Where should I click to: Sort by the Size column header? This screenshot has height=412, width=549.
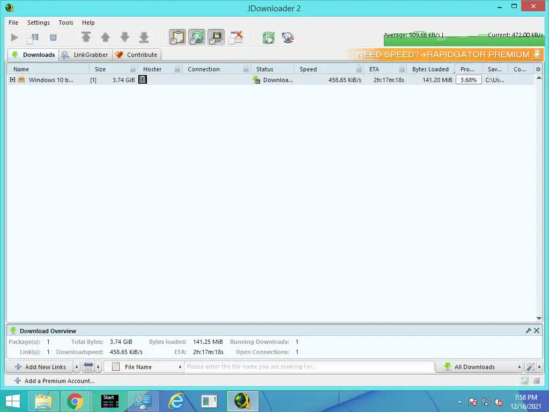coord(100,69)
